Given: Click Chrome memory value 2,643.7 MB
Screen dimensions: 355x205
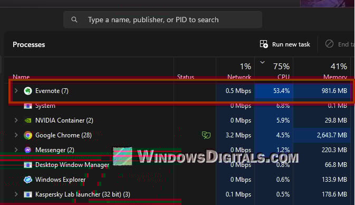Looking at the screenshot, I should (332, 135).
